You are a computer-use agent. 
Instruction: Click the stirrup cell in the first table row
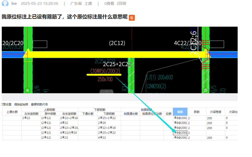(180, 118)
